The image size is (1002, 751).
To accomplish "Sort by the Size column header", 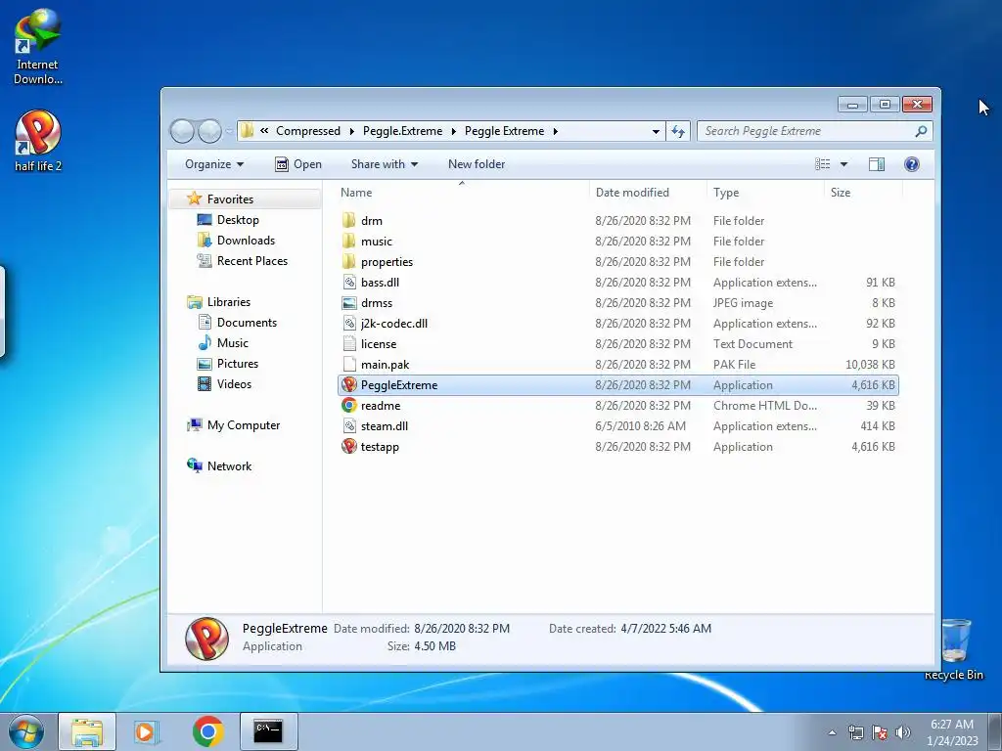I will click(x=863, y=193).
